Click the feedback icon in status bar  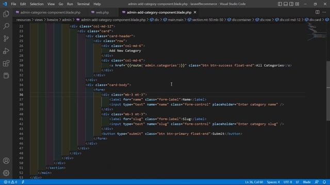317,182
